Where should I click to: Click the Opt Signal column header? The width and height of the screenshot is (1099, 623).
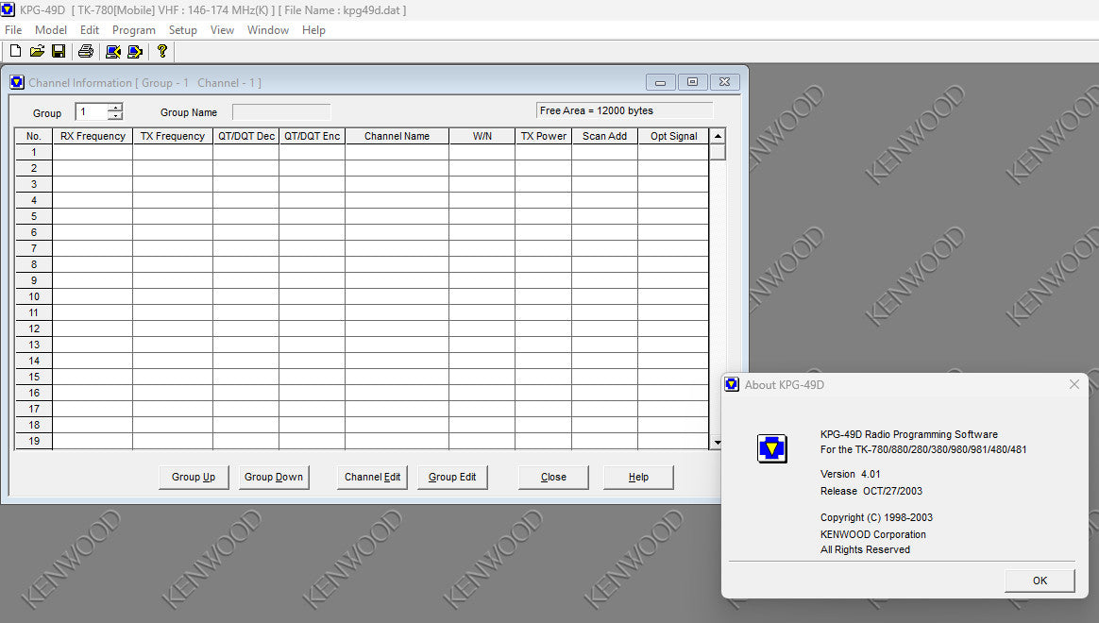click(x=673, y=136)
